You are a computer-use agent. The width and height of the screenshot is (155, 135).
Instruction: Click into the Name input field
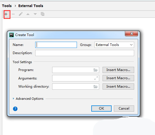click(x=56, y=45)
